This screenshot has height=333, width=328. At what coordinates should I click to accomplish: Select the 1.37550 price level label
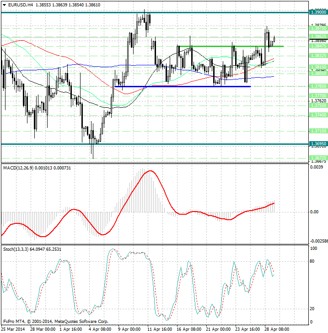(318, 106)
